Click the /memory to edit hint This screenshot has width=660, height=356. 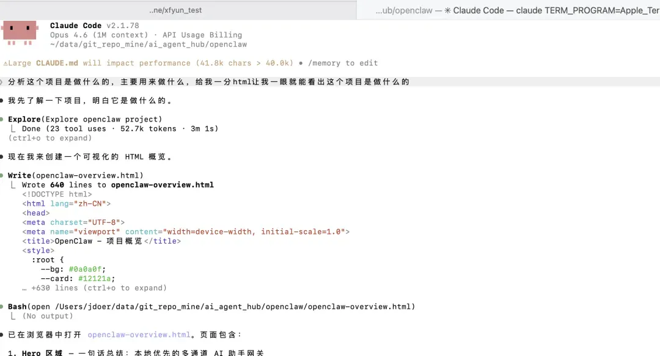point(343,63)
